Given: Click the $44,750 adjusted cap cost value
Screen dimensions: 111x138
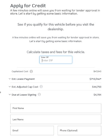Looking at the screenshot, I should tap(97, 87).
